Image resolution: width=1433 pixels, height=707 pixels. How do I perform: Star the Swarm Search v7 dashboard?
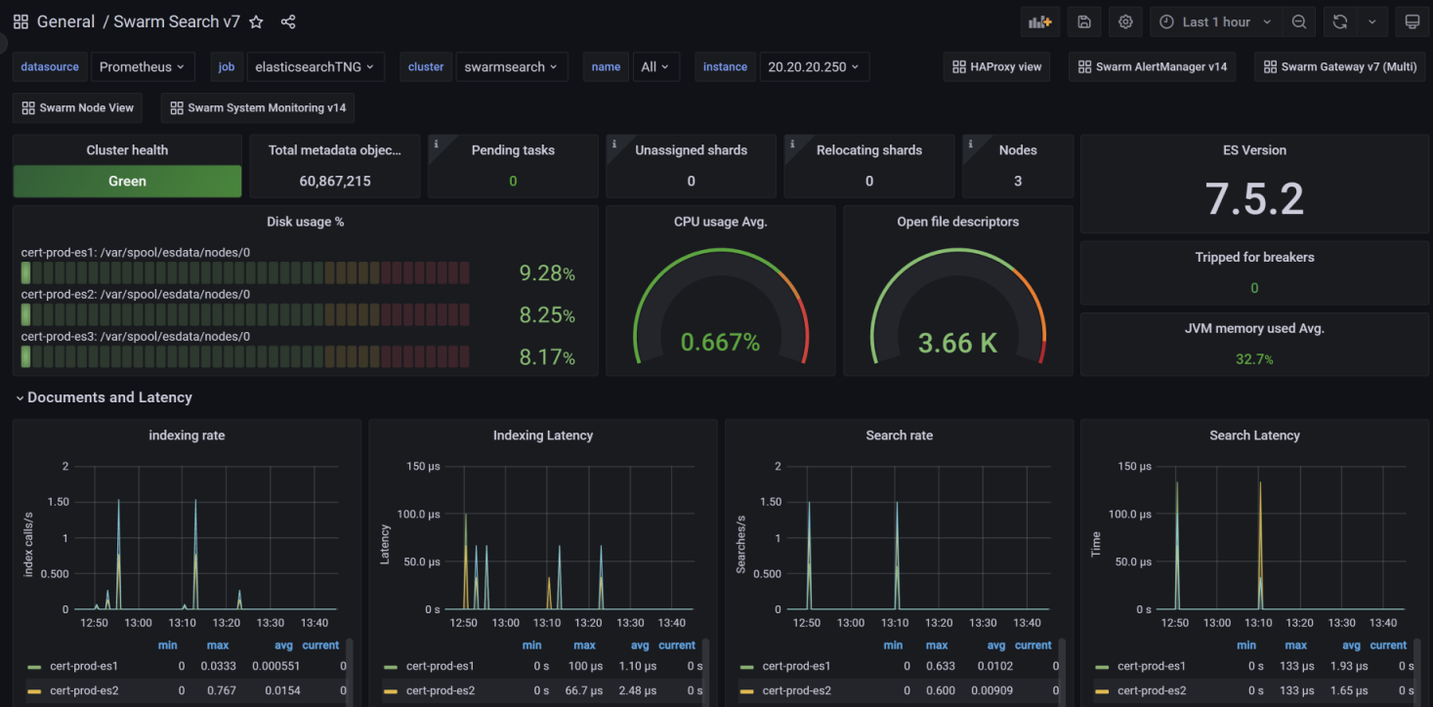256,21
